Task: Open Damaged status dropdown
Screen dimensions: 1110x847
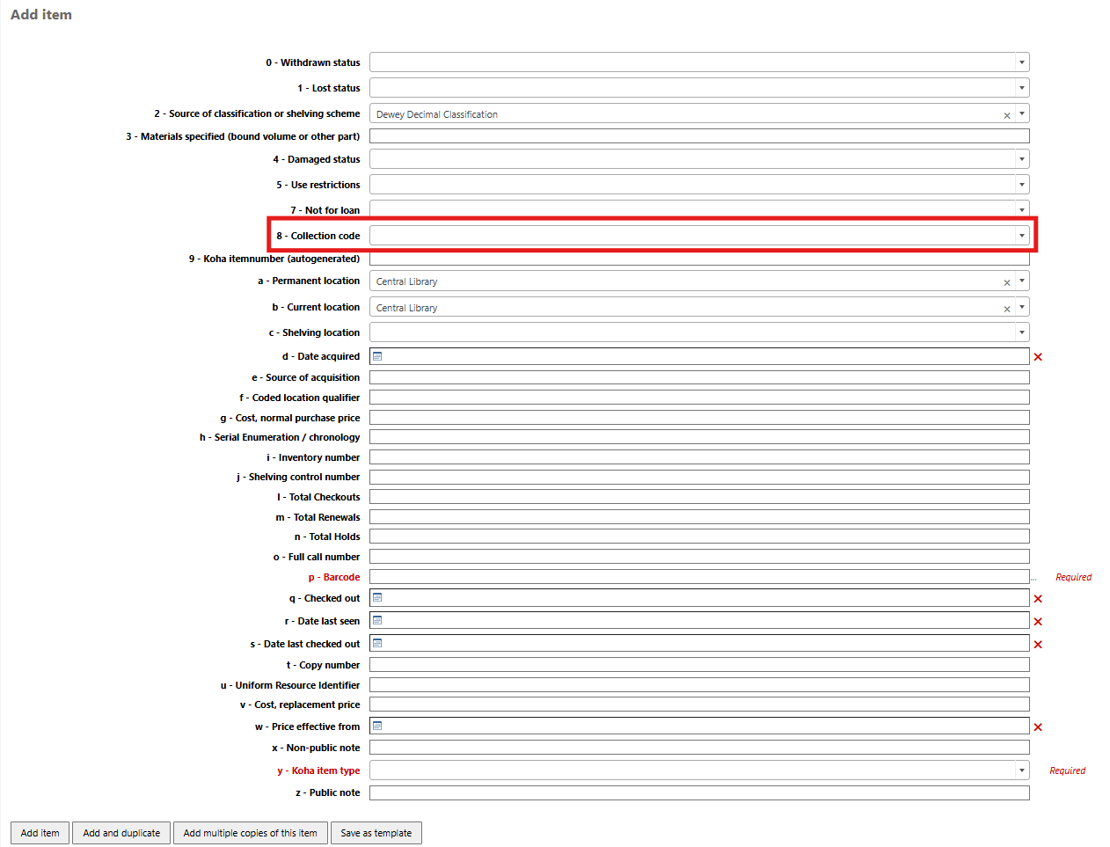Action: pyautogui.click(x=699, y=159)
